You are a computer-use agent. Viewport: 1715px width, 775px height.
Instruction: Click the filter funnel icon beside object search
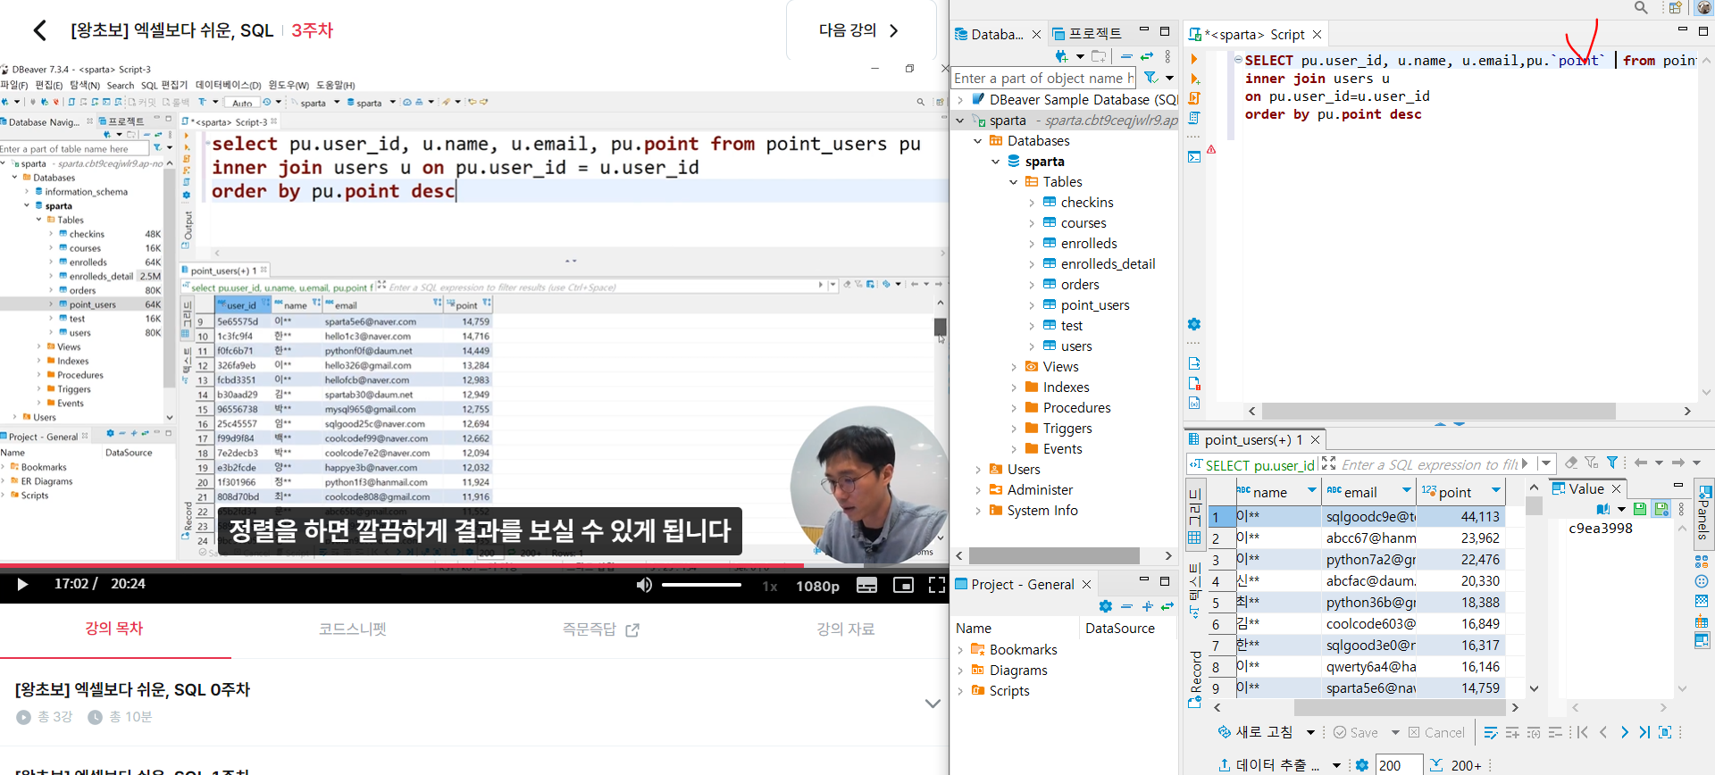1152,78
